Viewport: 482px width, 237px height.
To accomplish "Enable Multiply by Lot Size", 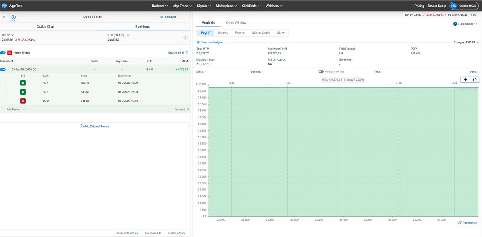I will 321,71.
